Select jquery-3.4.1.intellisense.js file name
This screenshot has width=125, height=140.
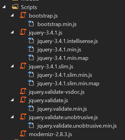68,41
